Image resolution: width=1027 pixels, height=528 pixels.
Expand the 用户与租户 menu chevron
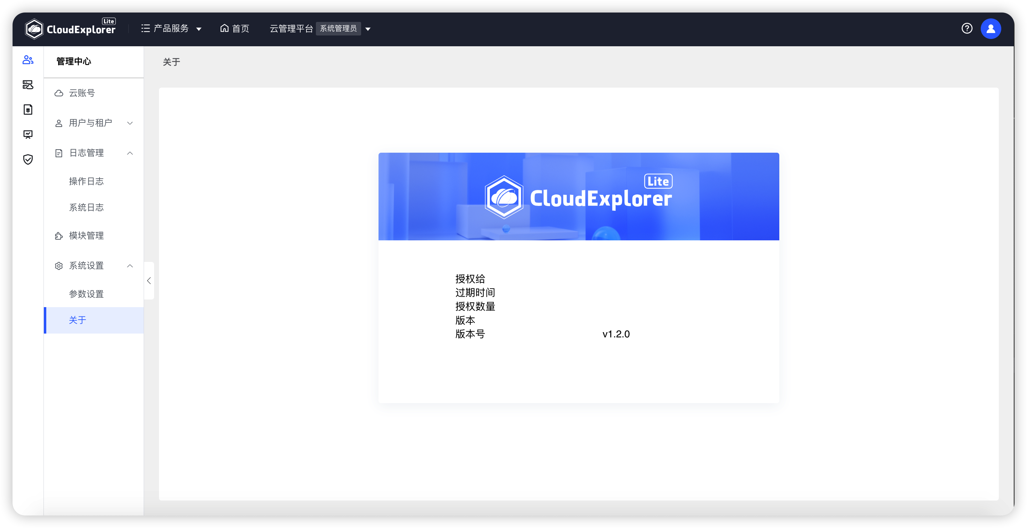[130, 123]
